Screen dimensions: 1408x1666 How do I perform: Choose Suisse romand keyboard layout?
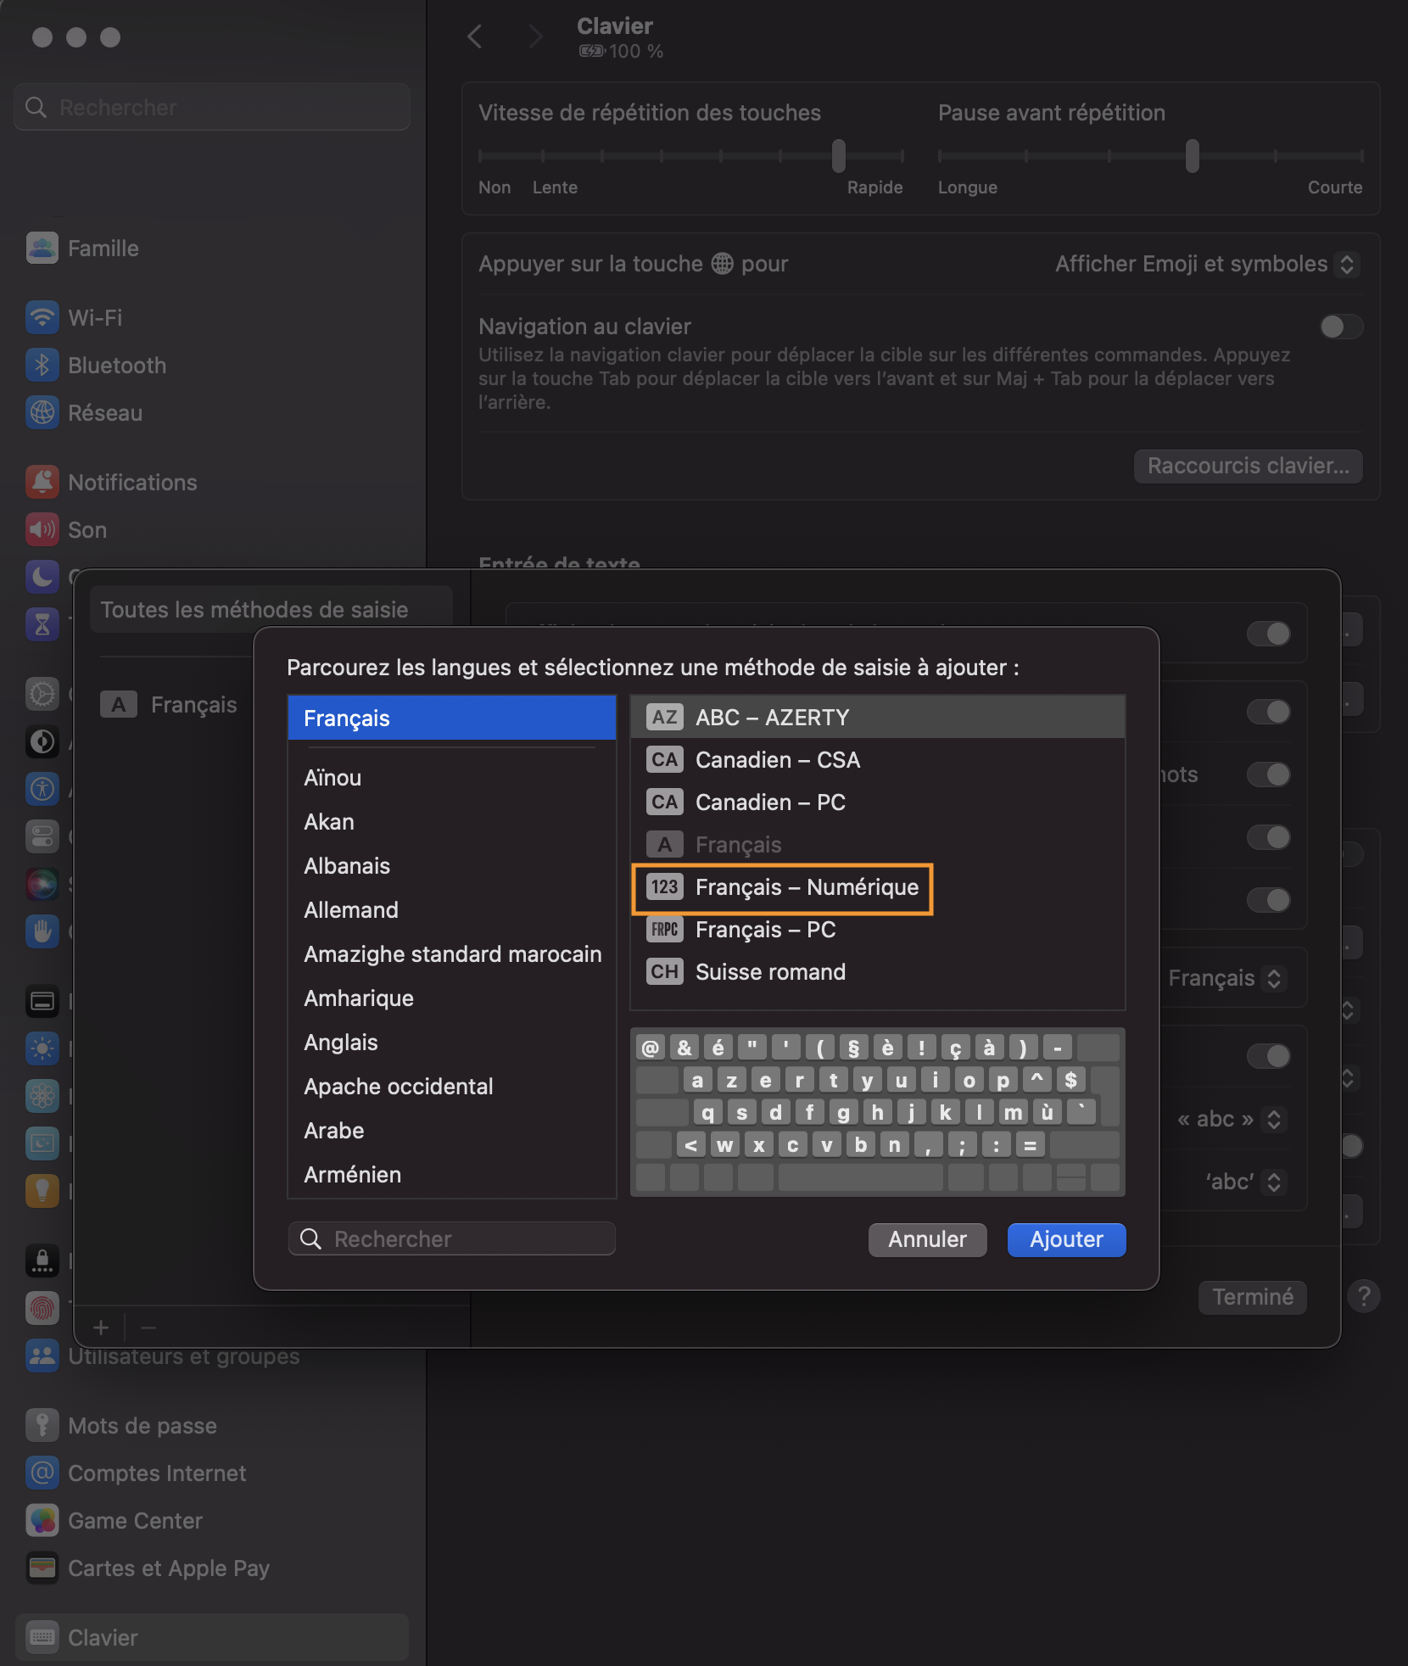[770, 972]
